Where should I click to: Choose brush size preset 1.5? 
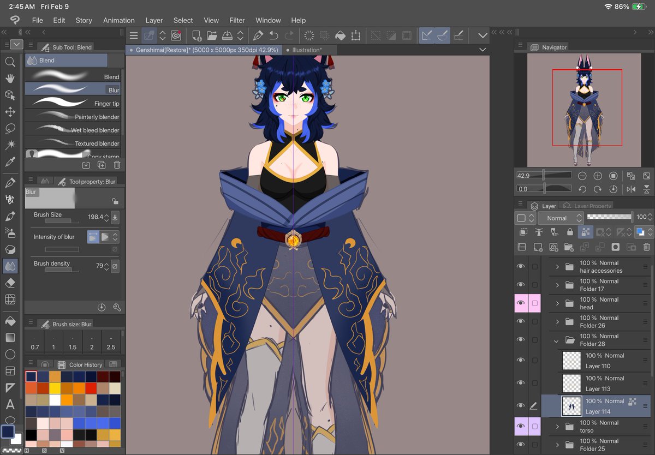tap(73, 343)
